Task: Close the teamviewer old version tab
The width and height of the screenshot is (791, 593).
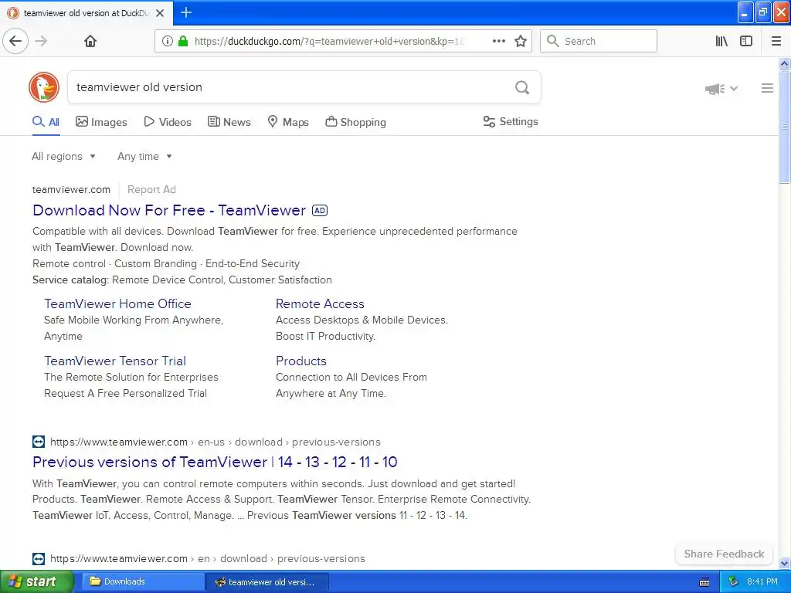Action: pyautogui.click(x=160, y=13)
